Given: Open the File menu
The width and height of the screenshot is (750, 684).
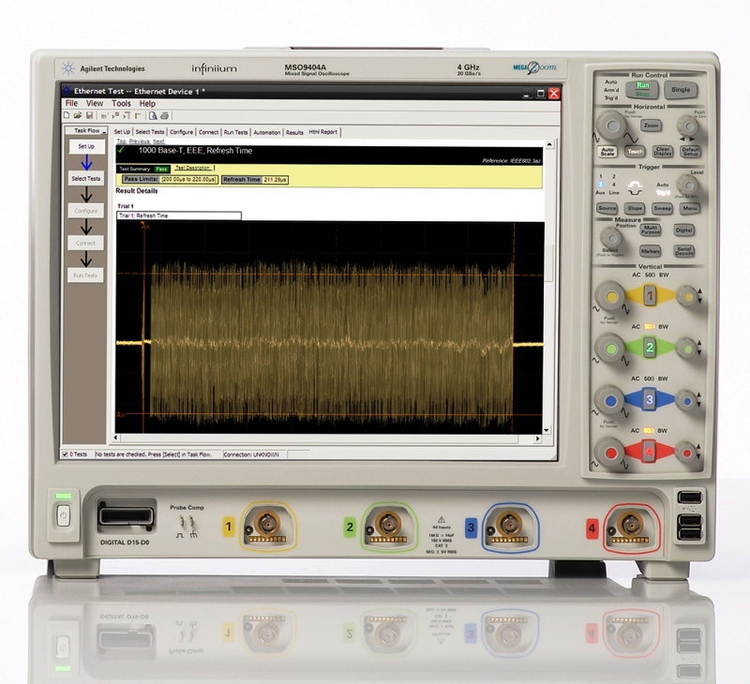Looking at the screenshot, I should 71,103.
